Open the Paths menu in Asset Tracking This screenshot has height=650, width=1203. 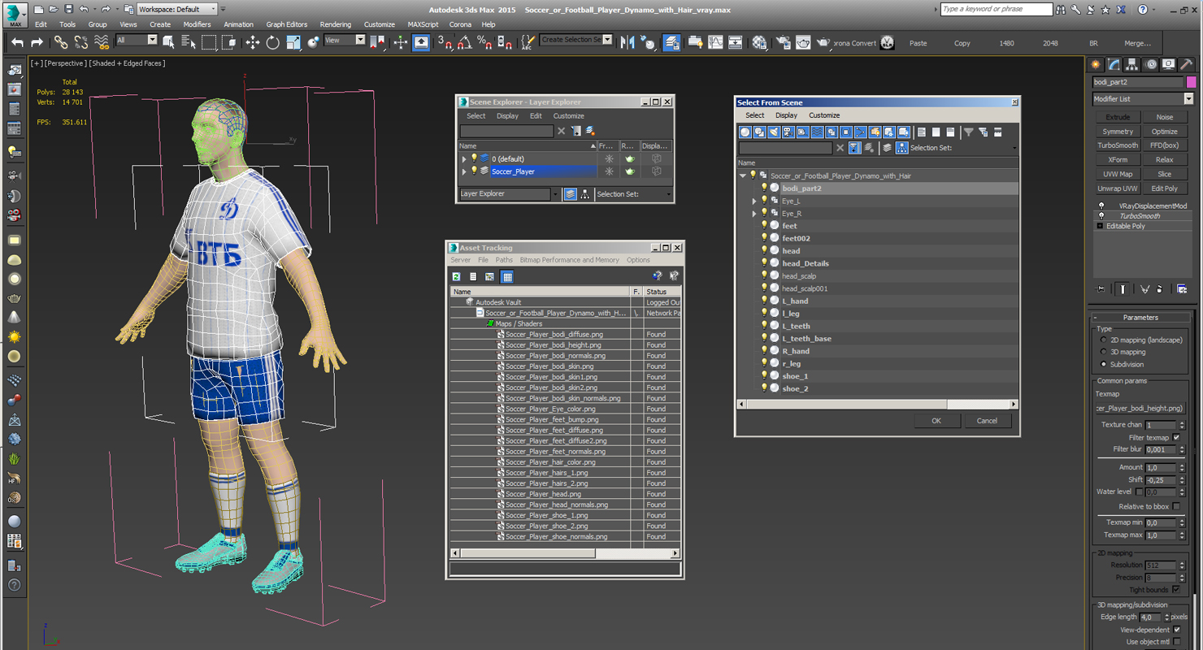pos(504,260)
